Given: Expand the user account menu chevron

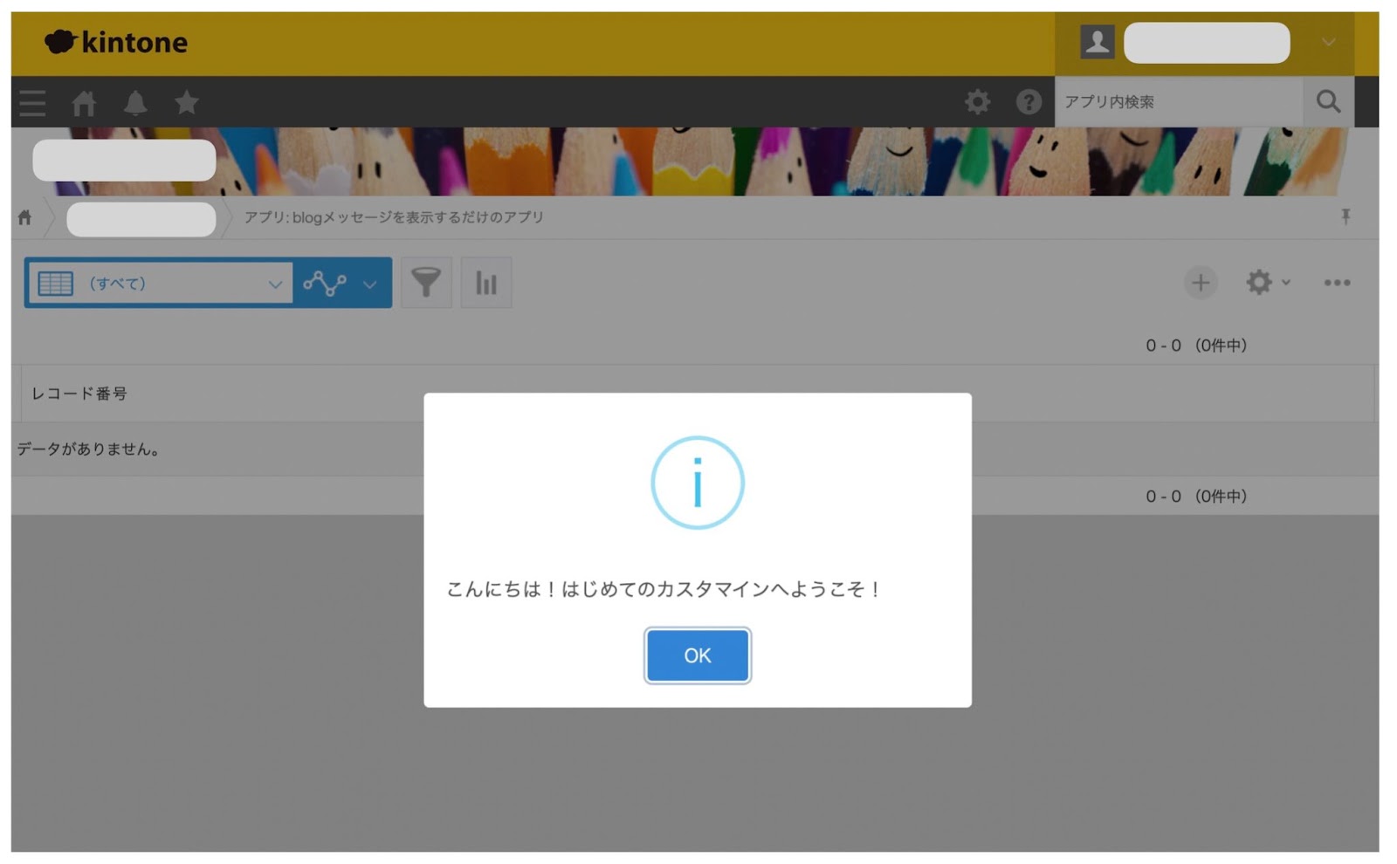Looking at the screenshot, I should click(x=1328, y=42).
